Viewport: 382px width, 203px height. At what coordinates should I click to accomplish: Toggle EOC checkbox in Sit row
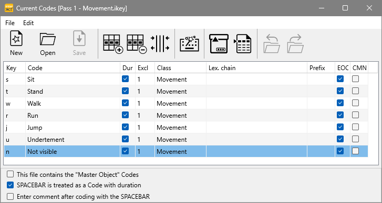[x=340, y=79]
